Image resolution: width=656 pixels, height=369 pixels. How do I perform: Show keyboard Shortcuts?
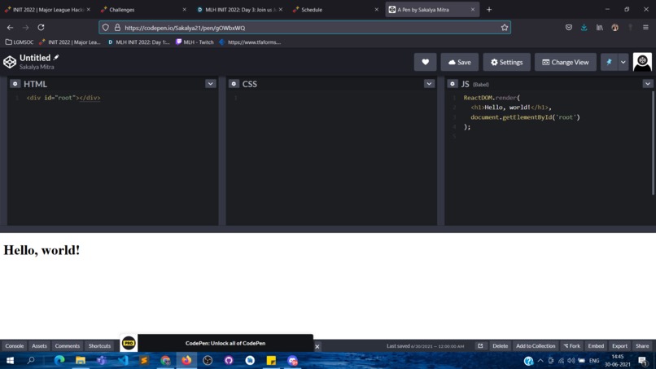[99, 346]
